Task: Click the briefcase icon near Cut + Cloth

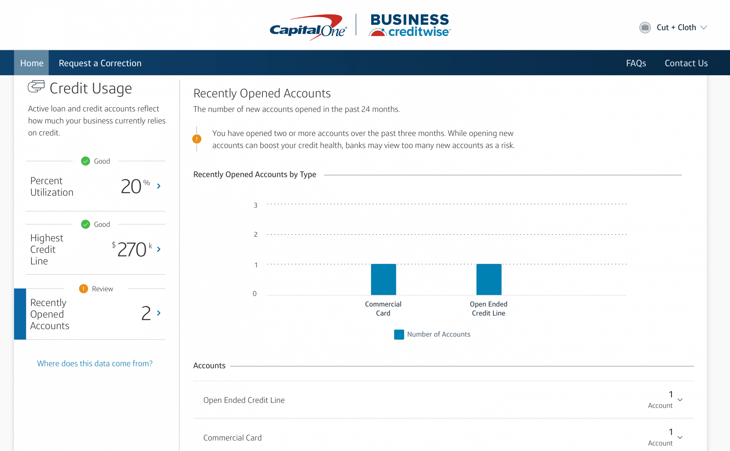Action: [645, 27]
